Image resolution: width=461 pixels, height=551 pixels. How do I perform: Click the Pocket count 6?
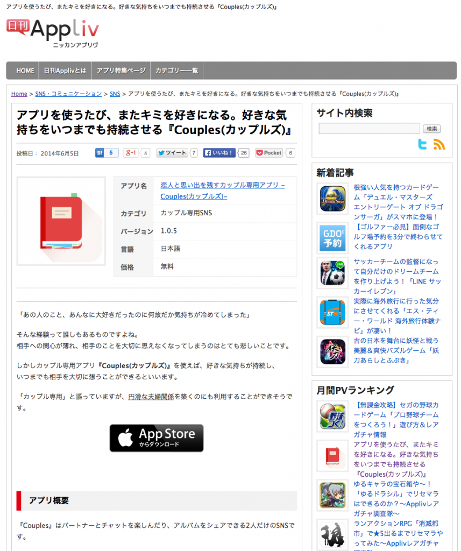[x=290, y=153]
